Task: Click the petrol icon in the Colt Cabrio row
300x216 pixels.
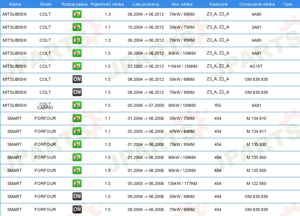Action: point(77,105)
